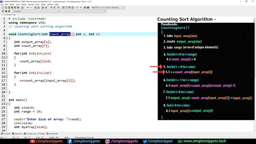The image size is (256, 144).
Task: Click the Rebuild All toolbar icon
Action: [x=72, y=8]
